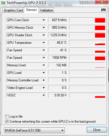Select the Sensors tab
Viewport: 109px width, 136px height.
[x=31, y=10]
